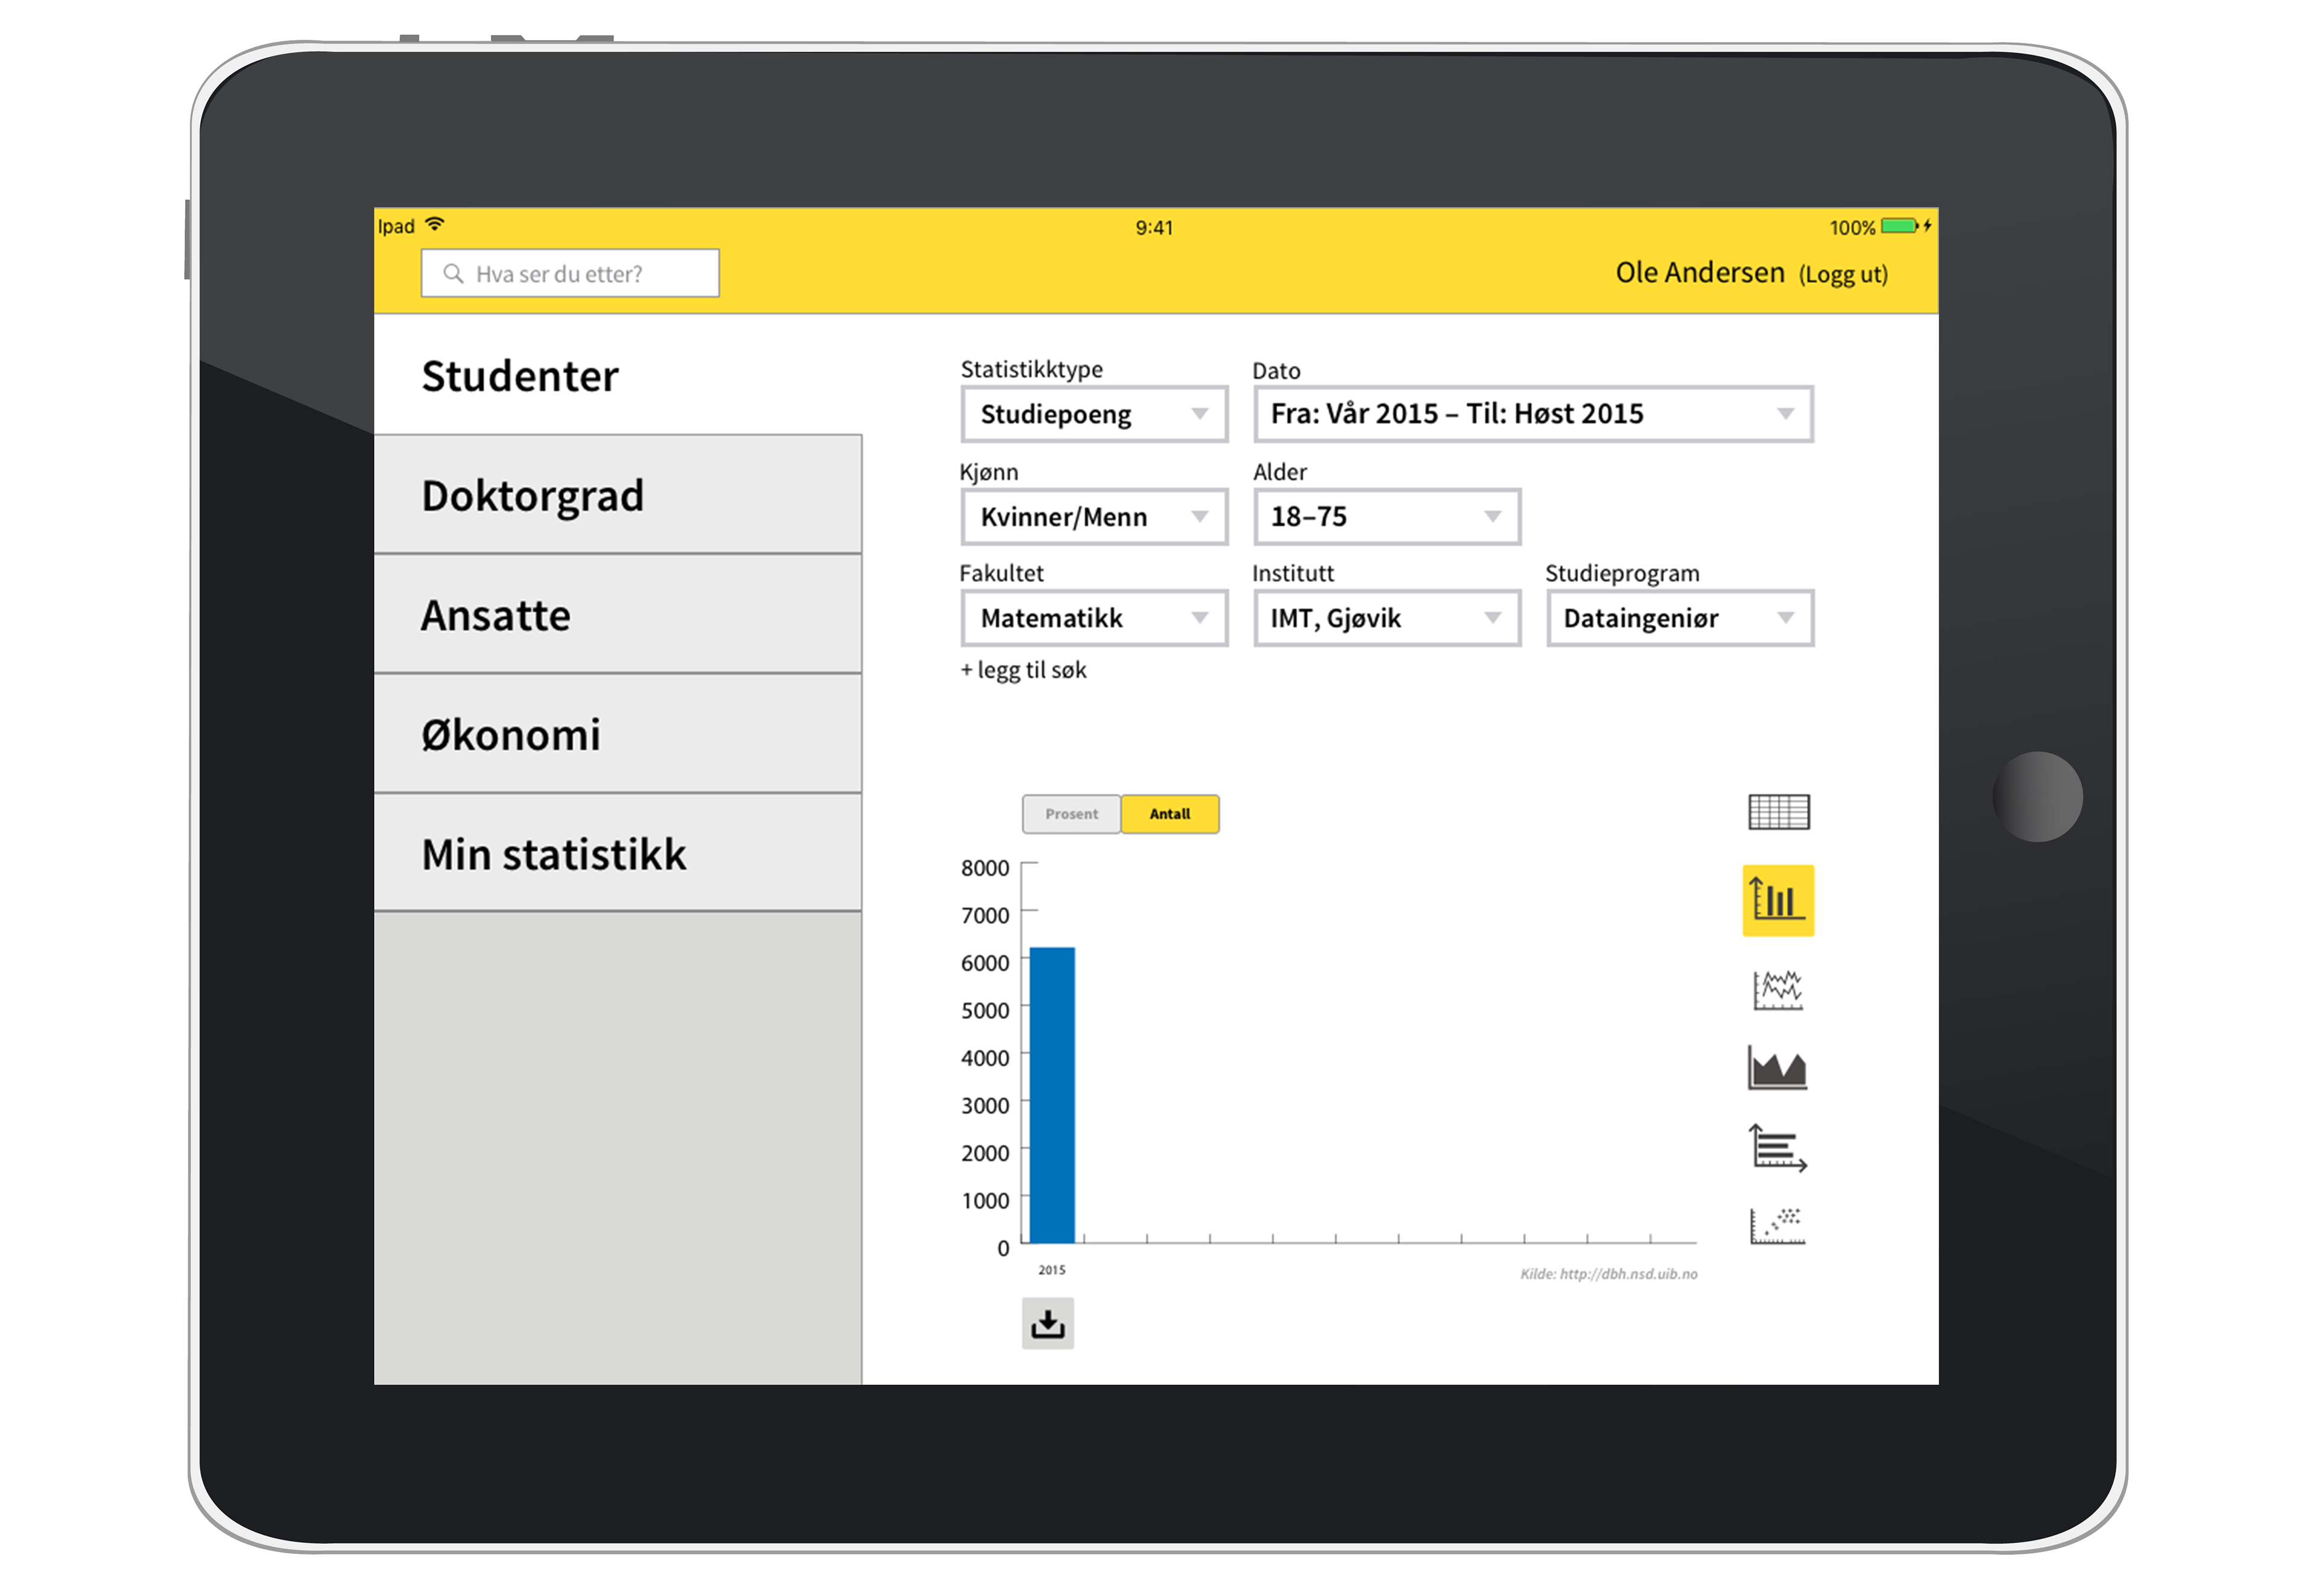Click the 8000 y-axis label
The width and height of the screenshot is (2316, 1596).
(x=984, y=868)
